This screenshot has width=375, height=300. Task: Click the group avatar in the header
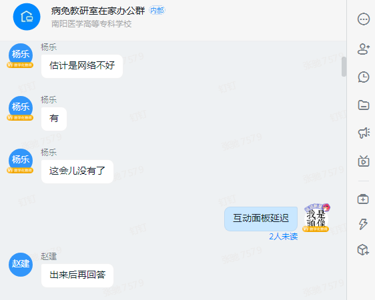click(27, 17)
